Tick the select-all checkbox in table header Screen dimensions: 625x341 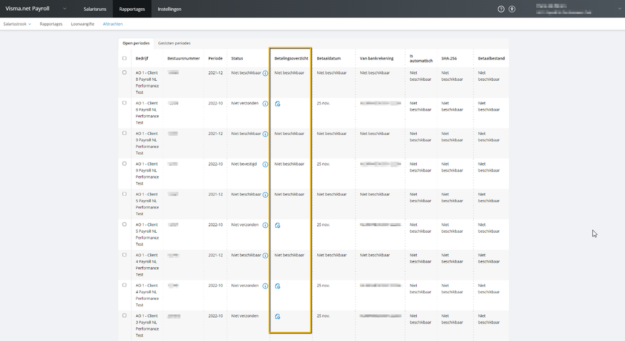pyautogui.click(x=124, y=58)
